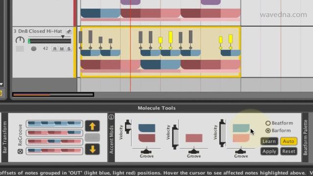Select the Barform radio button
This screenshot has height=176, width=313.
click(x=268, y=131)
